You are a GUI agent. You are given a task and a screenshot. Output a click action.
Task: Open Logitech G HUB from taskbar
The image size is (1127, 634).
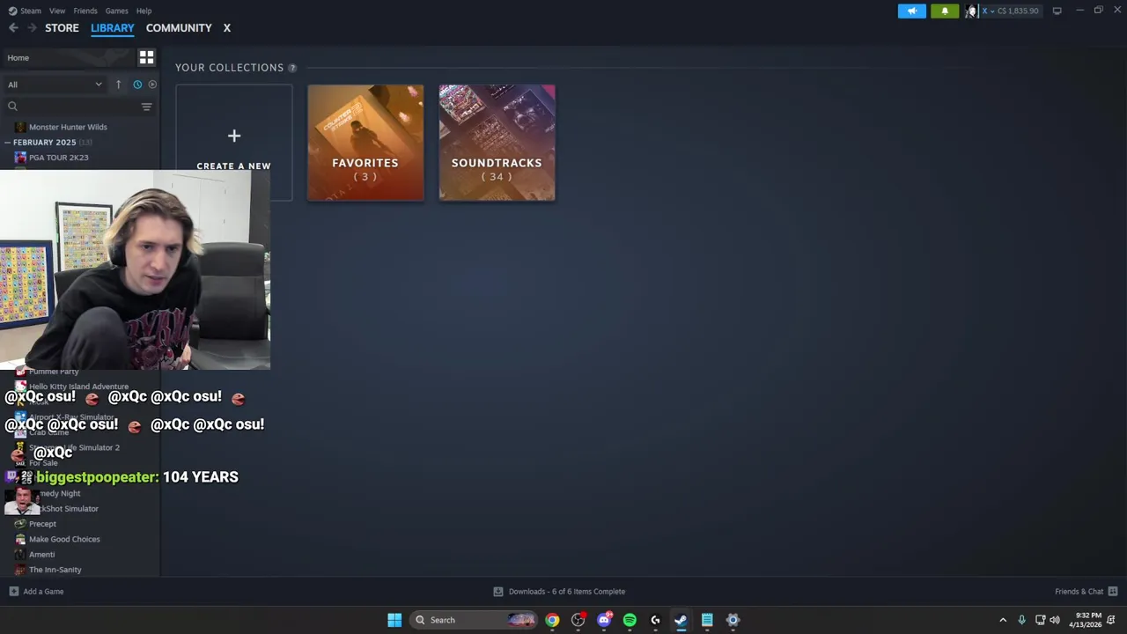tap(655, 620)
